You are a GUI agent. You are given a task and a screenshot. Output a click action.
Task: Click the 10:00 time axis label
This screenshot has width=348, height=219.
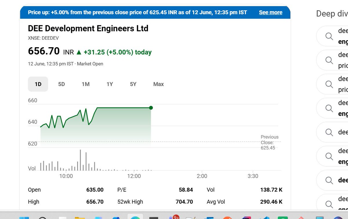[x=66, y=176]
